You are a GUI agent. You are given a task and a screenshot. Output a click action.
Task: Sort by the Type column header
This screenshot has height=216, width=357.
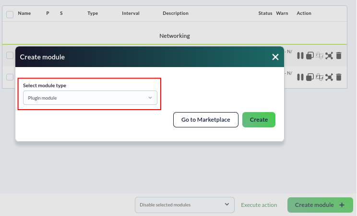[93, 13]
